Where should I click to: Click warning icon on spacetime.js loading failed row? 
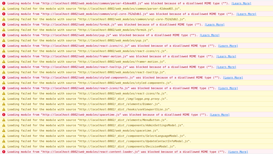pyautogui.click(x=4, y=131)
